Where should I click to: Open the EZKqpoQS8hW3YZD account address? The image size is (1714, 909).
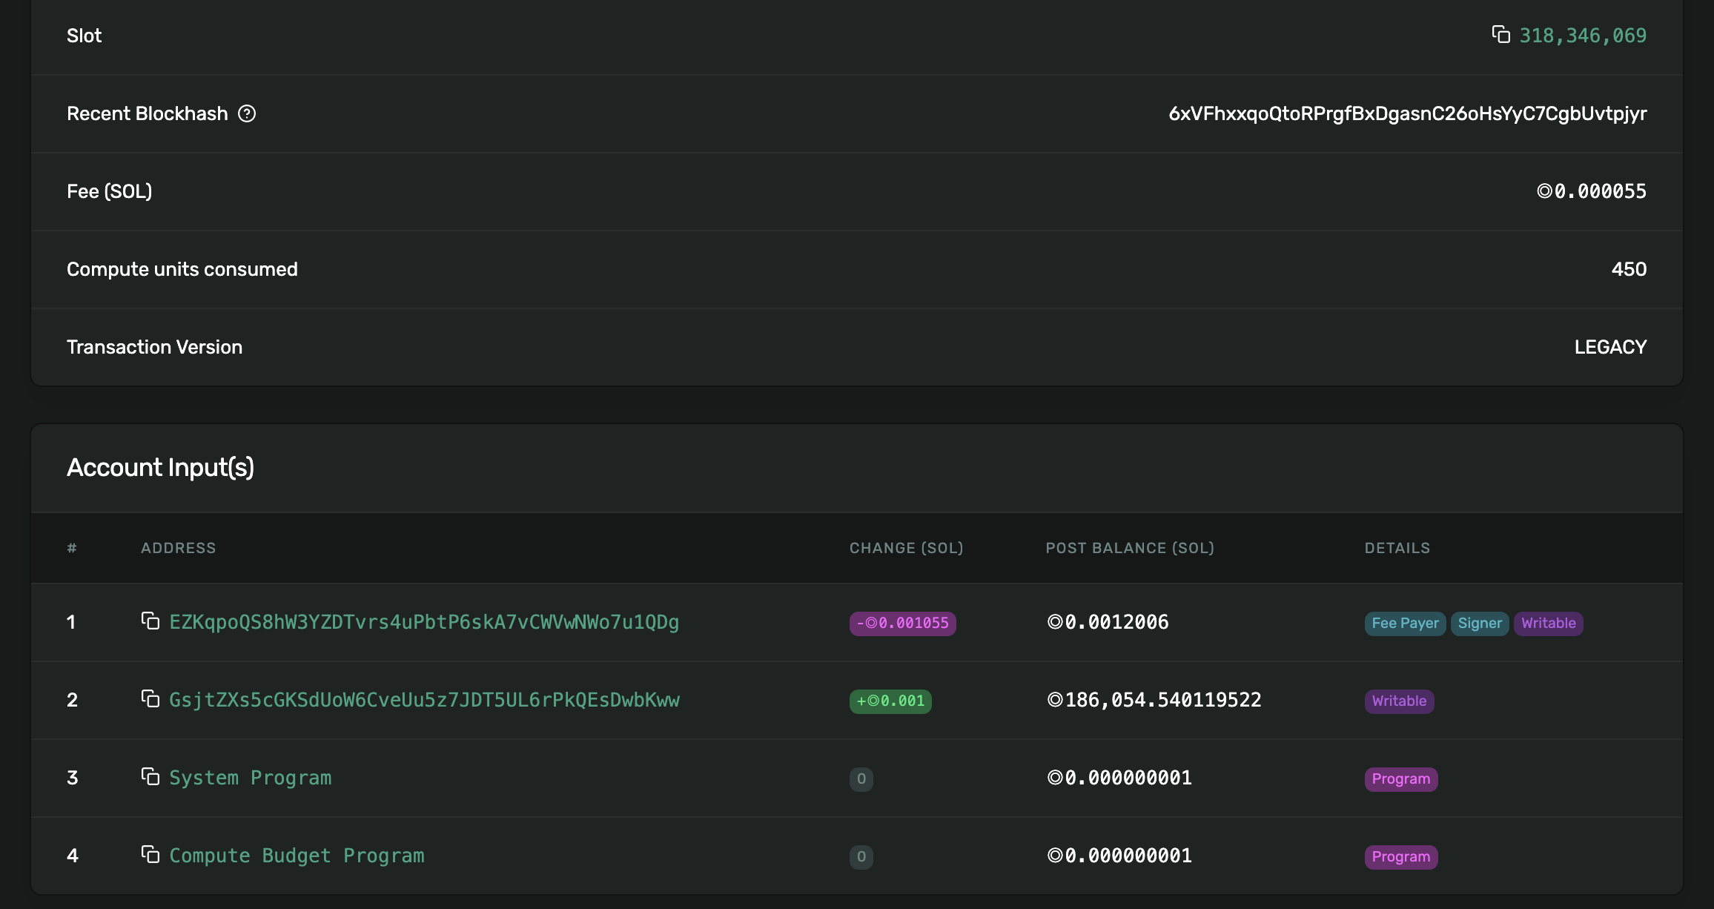coord(424,622)
